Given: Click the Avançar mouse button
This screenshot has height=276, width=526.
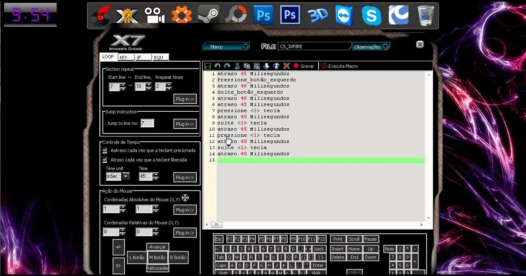Looking at the screenshot, I should click(x=157, y=247).
